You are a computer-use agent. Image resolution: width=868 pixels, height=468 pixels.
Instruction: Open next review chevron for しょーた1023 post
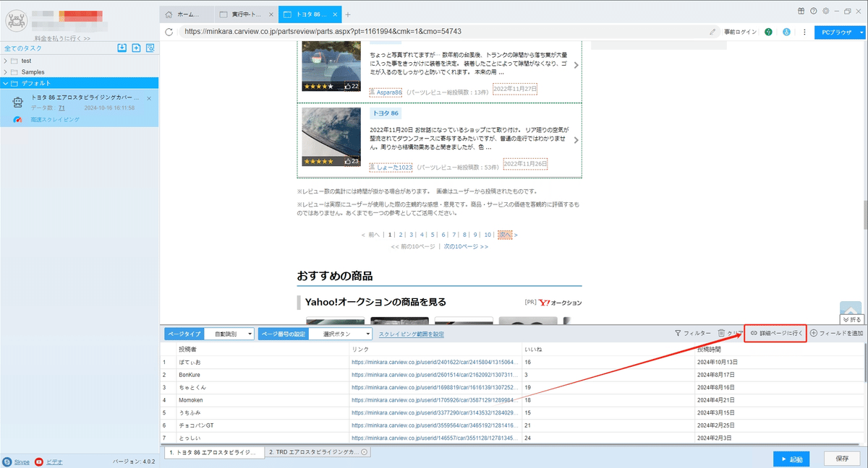[576, 140]
